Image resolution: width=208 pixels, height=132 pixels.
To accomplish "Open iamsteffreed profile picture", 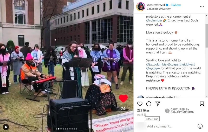I will 140,7.
